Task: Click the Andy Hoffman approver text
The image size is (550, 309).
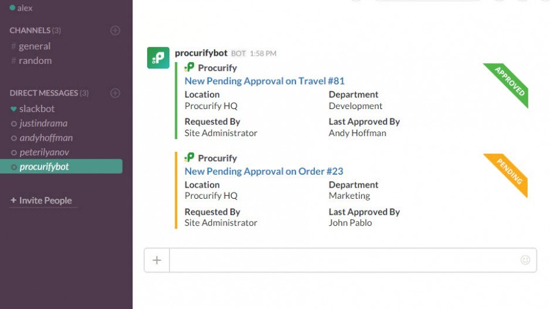Action: (358, 133)
